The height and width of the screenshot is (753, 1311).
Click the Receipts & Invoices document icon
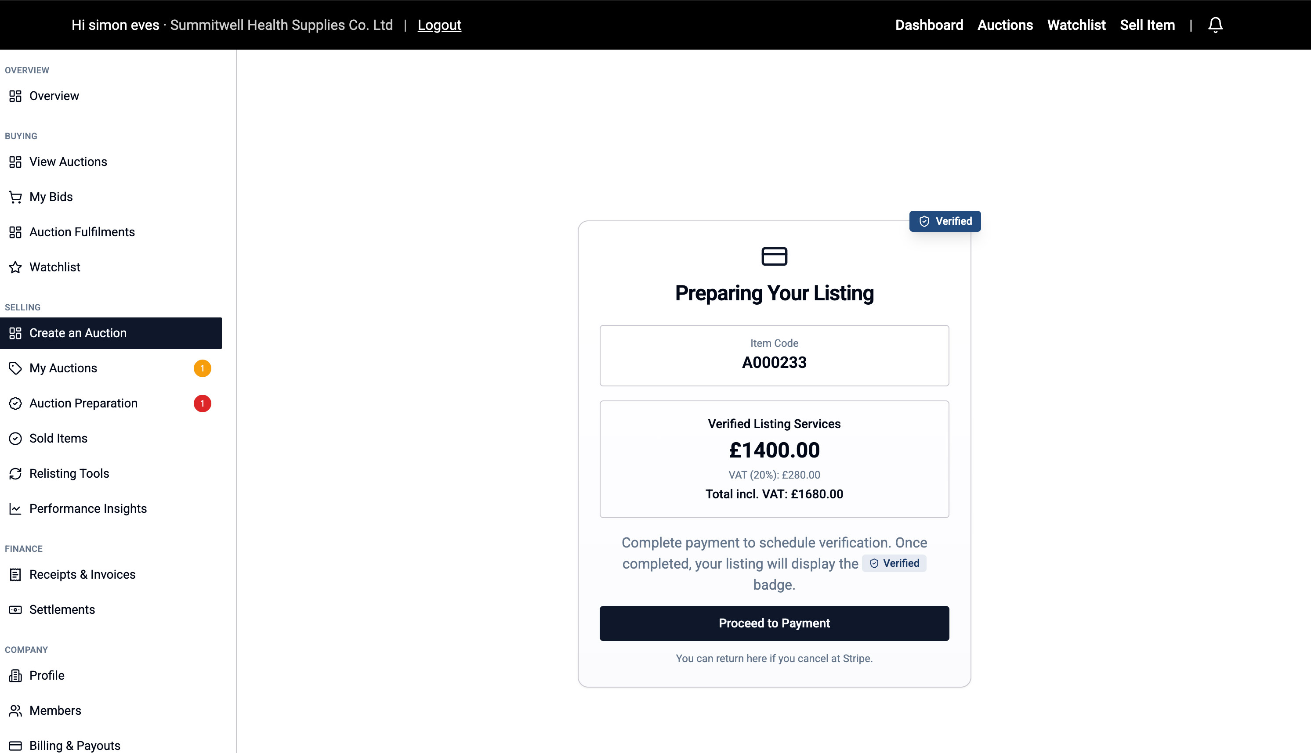15,575
